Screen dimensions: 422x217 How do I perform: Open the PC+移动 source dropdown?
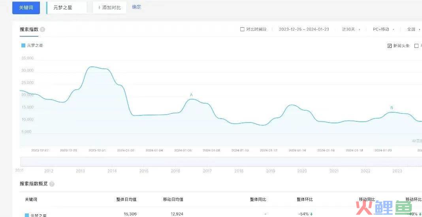[384, 29]
